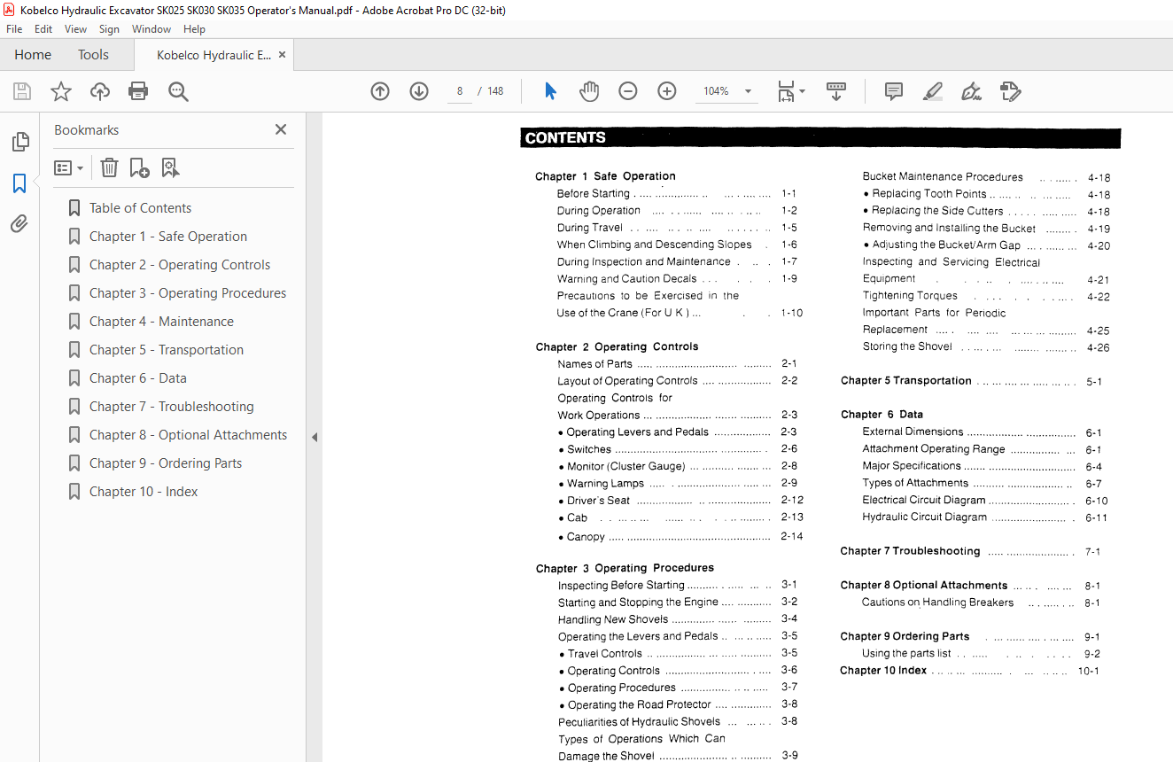This screenshot has width=1173, height=762.
Task: Add document to starred favorites
Action: [61, 91]
